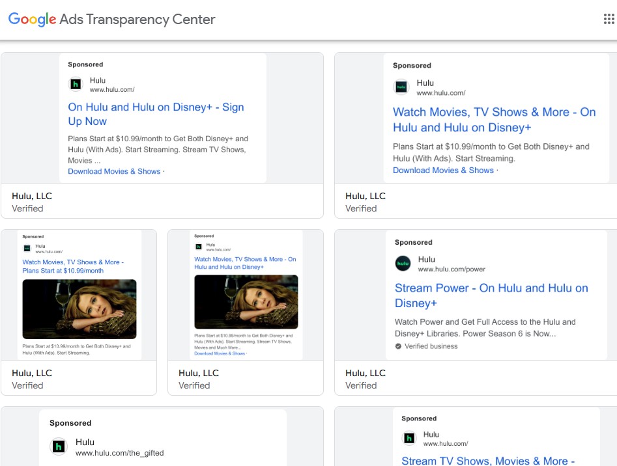The height and width of the screenshot is (466, 617).
Task: Click Download Movies & Shows in the text-only Watch Movies ad
Action: tap(443, 170)
